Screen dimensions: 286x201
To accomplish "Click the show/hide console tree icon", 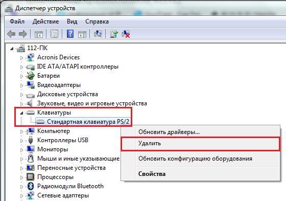I will coord(39,34).
